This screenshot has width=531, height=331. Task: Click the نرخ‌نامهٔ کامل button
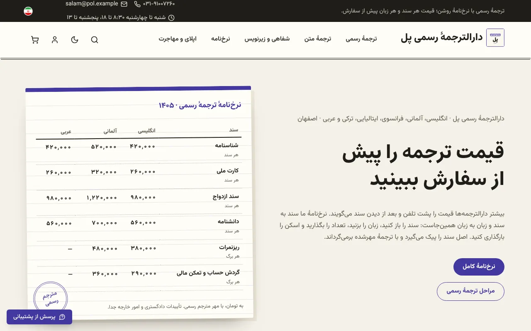coord(479,267)
